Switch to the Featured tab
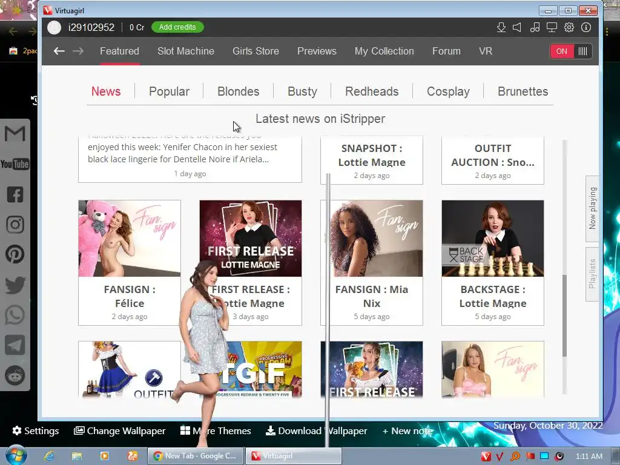The width and height of the screenshot is (620, 465). coord(119,51)
